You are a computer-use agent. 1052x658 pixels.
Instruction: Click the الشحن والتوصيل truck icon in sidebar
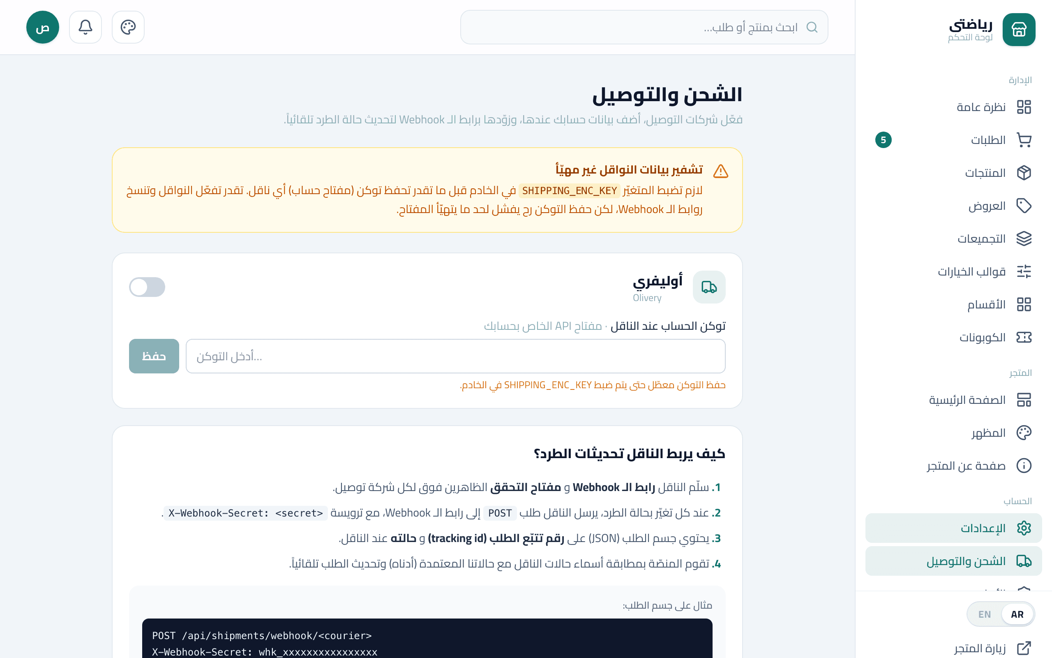pyautogui.click(x=1024, y=561)
